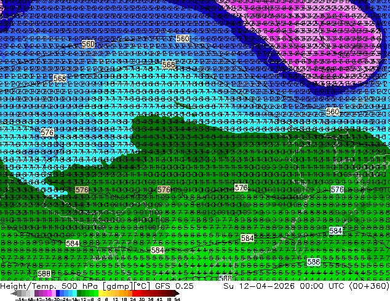Click the '00:00 UTC' time text
Viewport: 390px width, 301px height.
pyautogui.click(x=322, y=286)
